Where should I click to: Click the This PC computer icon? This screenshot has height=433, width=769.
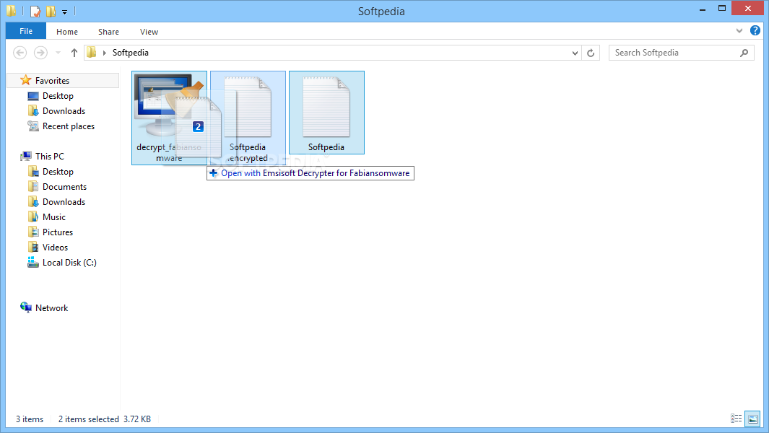pos(26,157)
